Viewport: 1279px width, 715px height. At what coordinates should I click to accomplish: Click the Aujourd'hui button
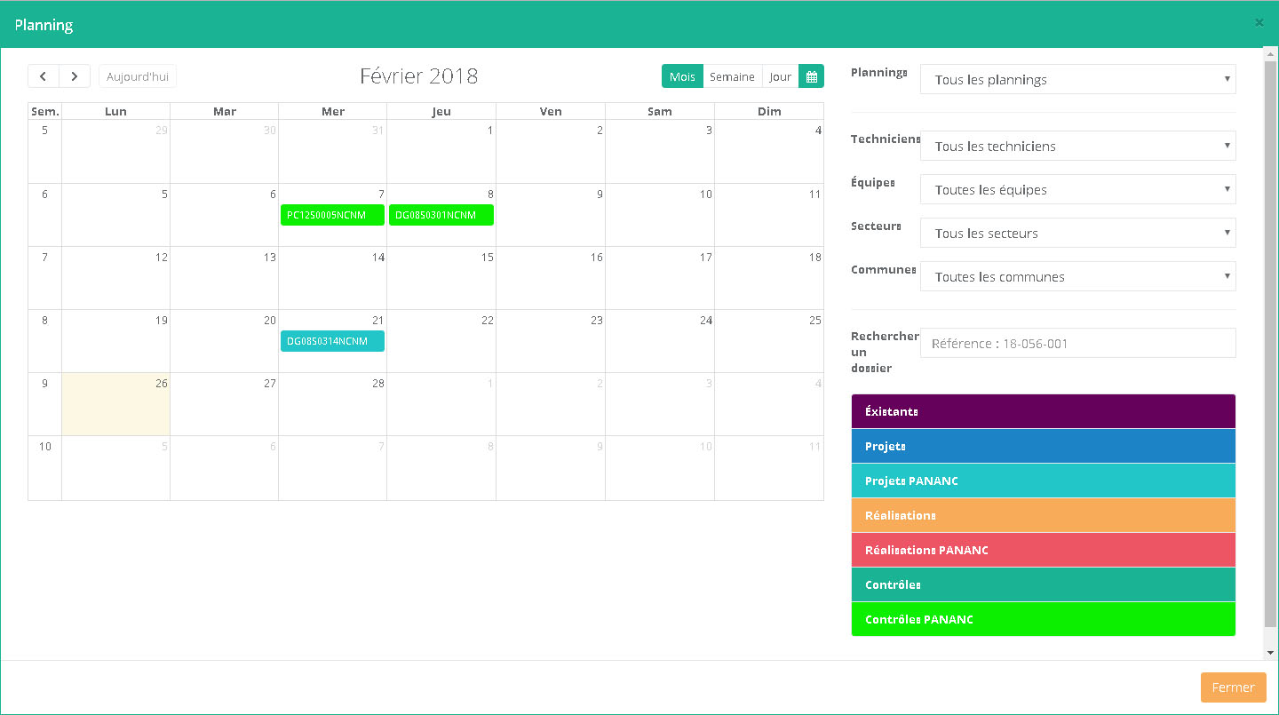click(x=138, y=76)
